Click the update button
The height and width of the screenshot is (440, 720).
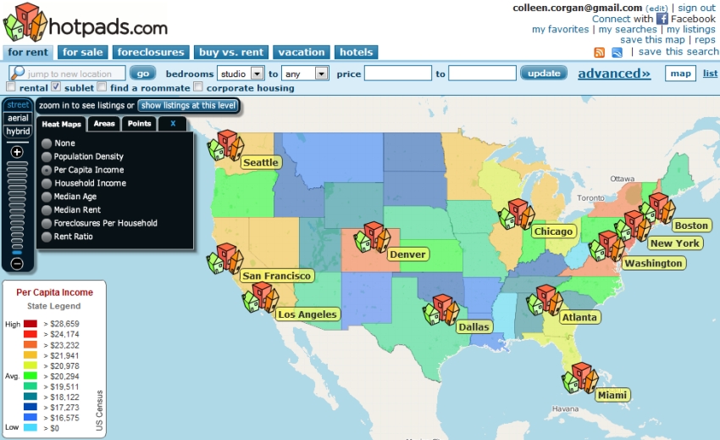tap(544, 73)
